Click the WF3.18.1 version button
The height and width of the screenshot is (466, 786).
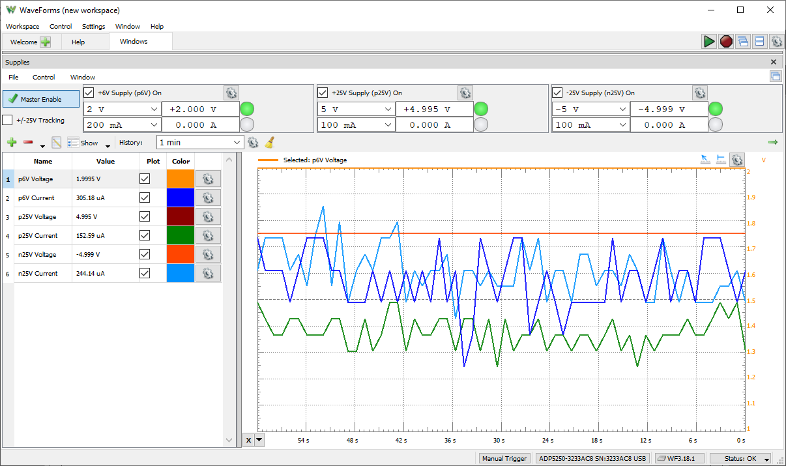tap(678, 458)
